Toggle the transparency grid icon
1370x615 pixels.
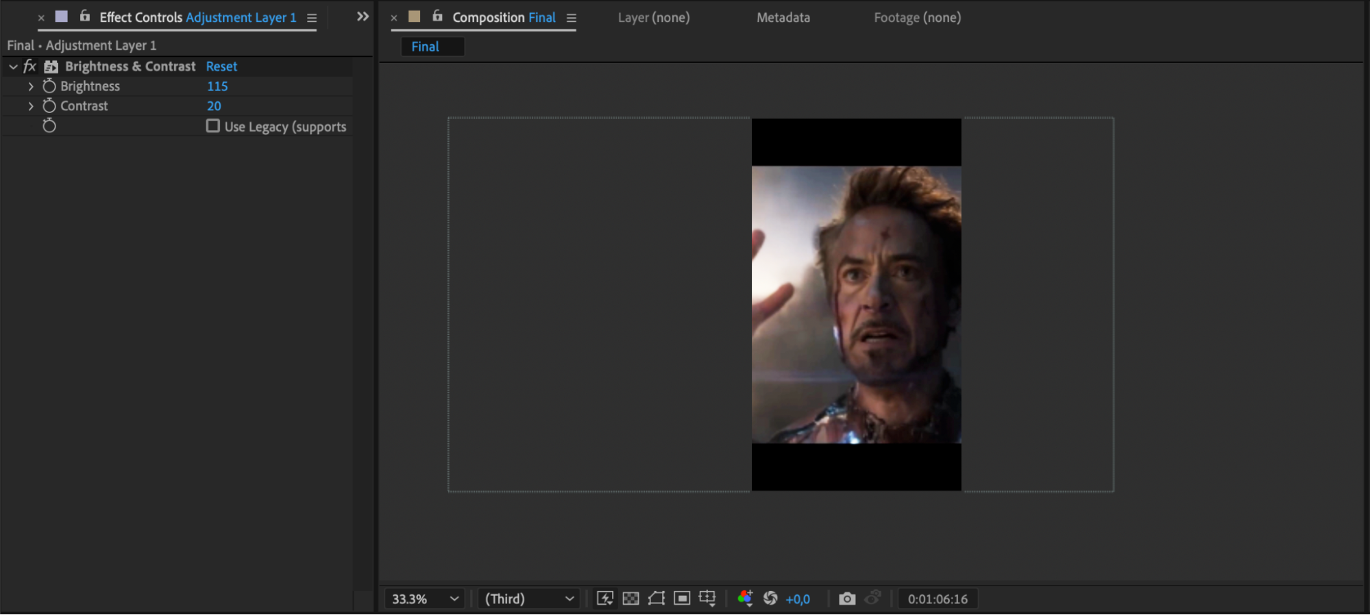tap(631, 599)
